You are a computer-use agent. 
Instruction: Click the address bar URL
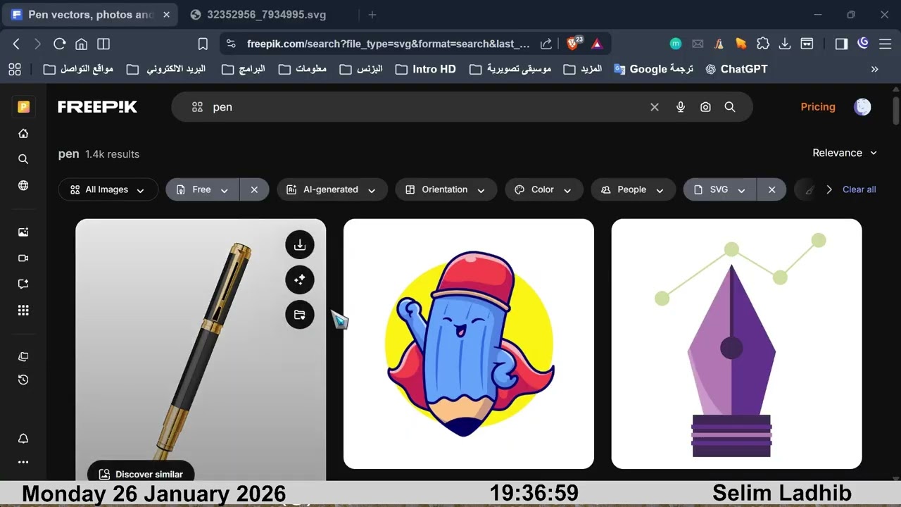[x=389, y=44]
